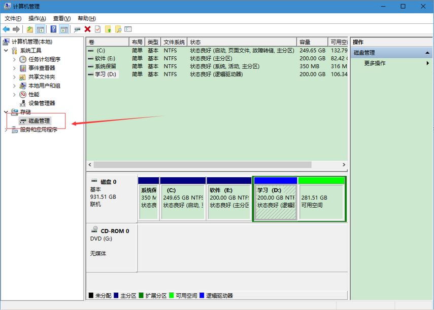The width and height of the screenshot is (434, 310).
Task: Expand the 任务计划程序 node
Action: coord(14,59)
